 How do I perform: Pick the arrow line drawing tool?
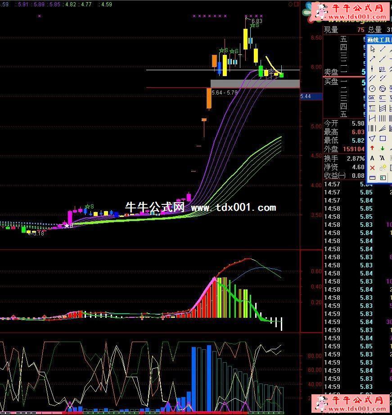click(x=372, y=59)
